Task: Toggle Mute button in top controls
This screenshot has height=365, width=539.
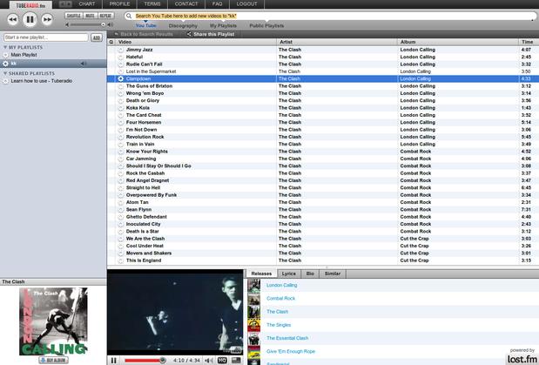Action: [x=90, y=16]
